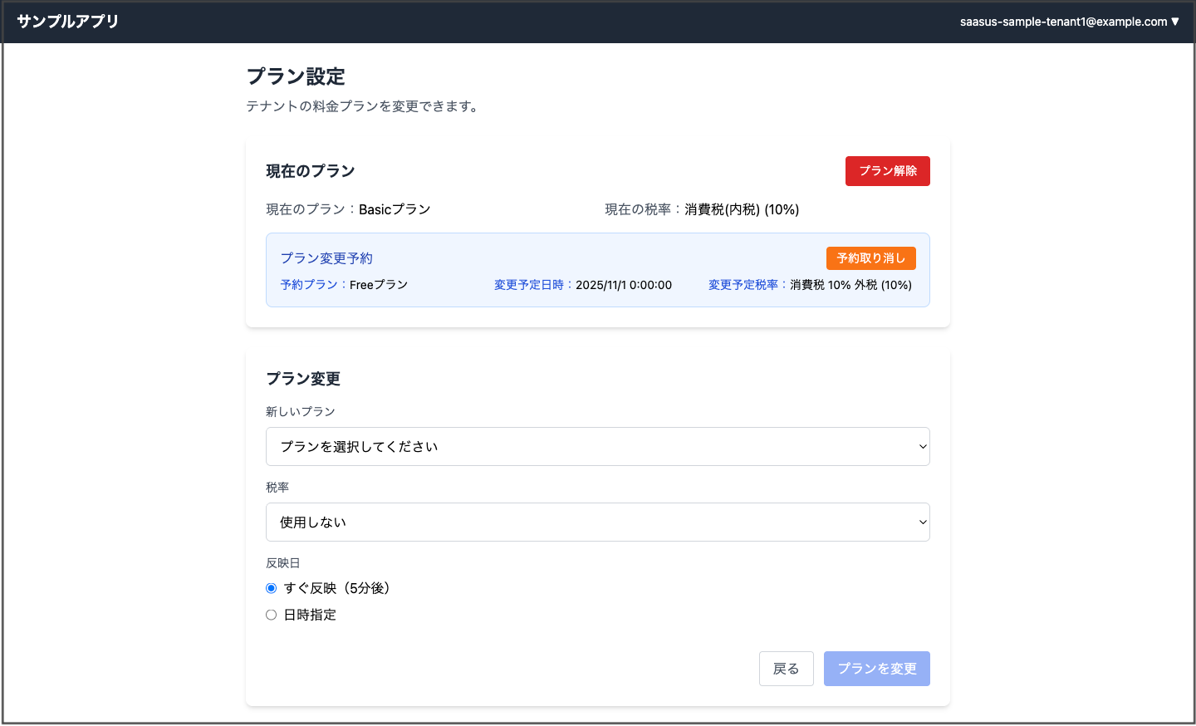
Task: Select the すぐ反映（5分後） radio button
Action: click(272, 588)
